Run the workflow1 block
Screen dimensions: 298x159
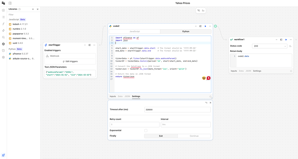point(286,40)
